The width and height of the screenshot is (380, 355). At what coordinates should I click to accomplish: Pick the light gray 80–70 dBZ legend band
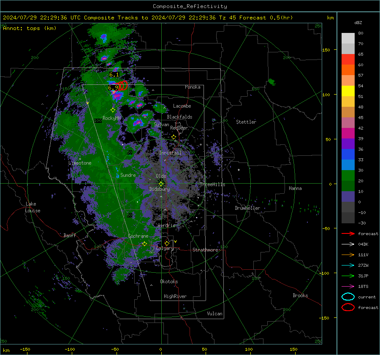click(x=348, y=38)
